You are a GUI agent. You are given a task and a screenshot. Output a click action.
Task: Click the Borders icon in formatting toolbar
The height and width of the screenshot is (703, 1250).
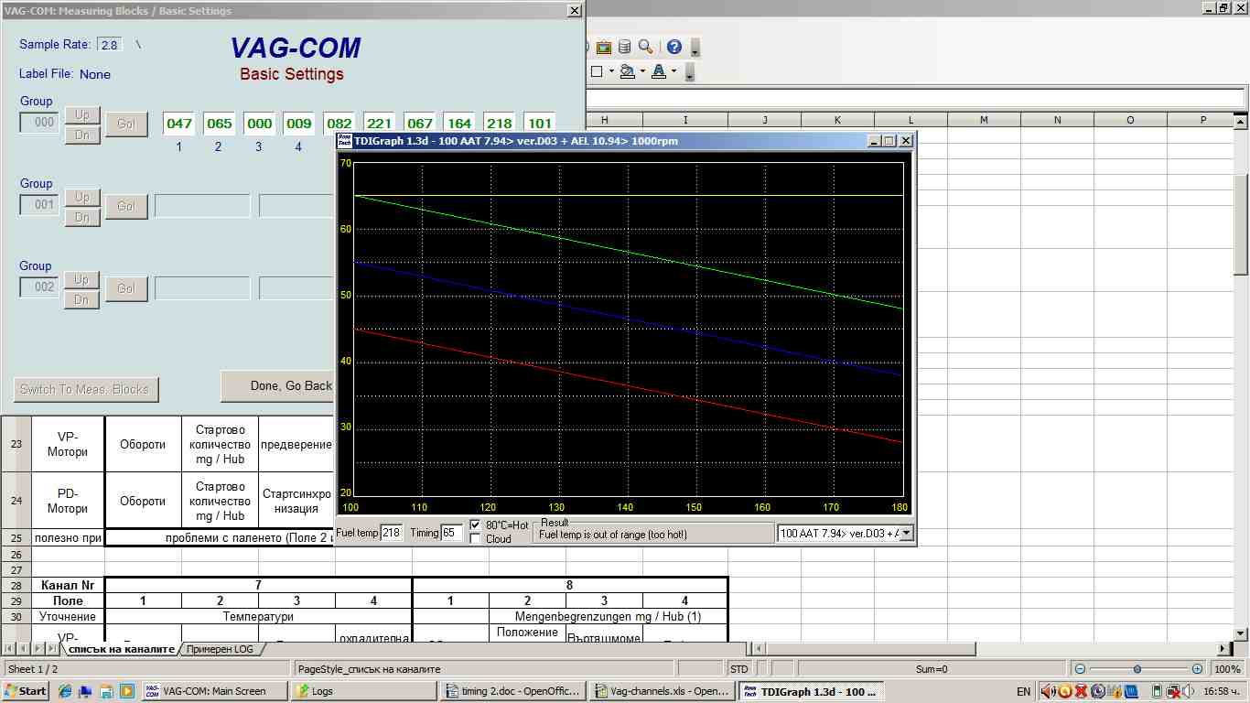tap(598, 71)
